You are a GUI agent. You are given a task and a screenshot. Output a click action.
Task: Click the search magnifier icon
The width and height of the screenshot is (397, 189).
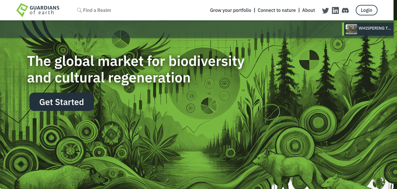(x=79, y=10)
